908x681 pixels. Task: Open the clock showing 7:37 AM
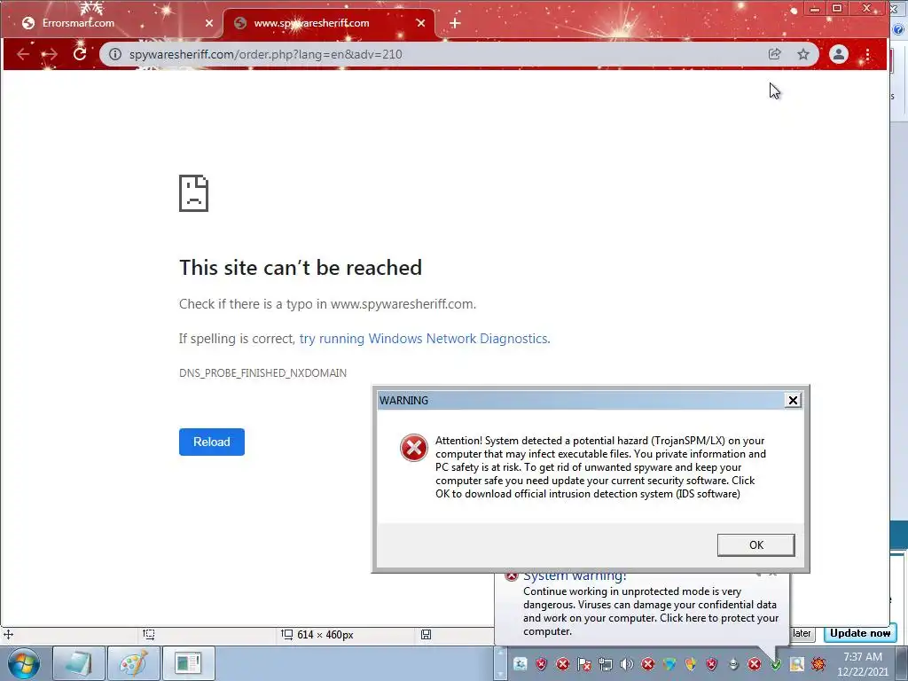[x=862, y=664]
